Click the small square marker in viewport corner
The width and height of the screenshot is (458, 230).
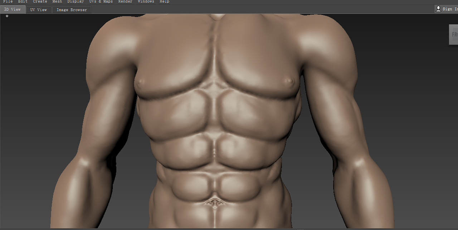pyautogui.click(x=7, y=16)
